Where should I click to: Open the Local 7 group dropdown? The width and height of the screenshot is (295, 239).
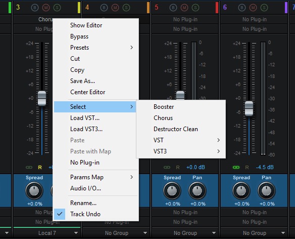(47, 233)
